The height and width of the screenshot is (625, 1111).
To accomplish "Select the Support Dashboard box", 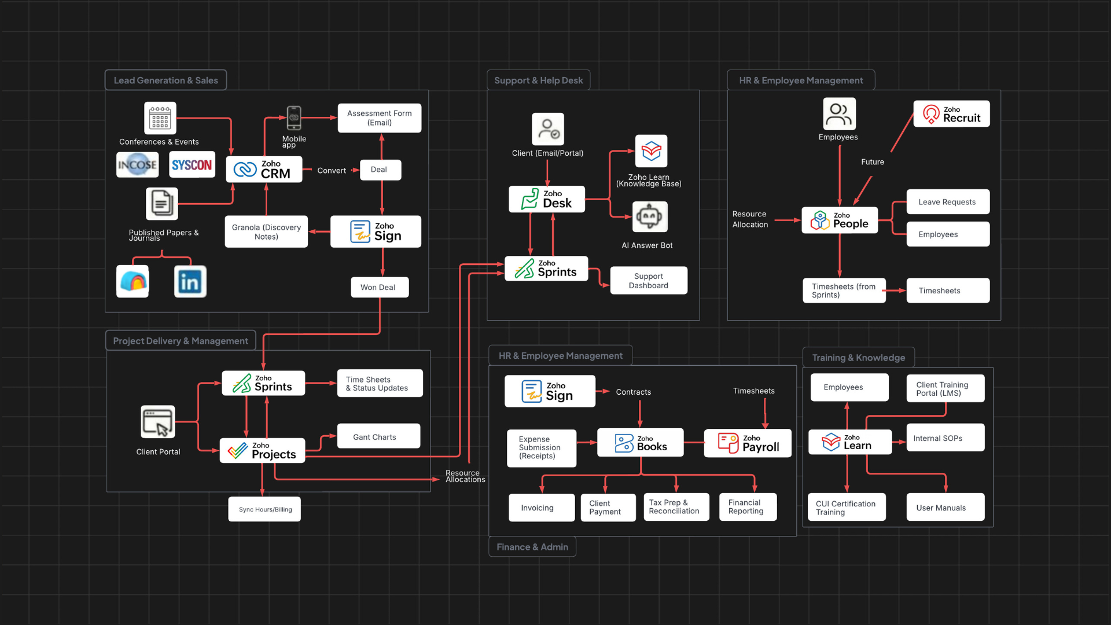I will pos(649,281).
